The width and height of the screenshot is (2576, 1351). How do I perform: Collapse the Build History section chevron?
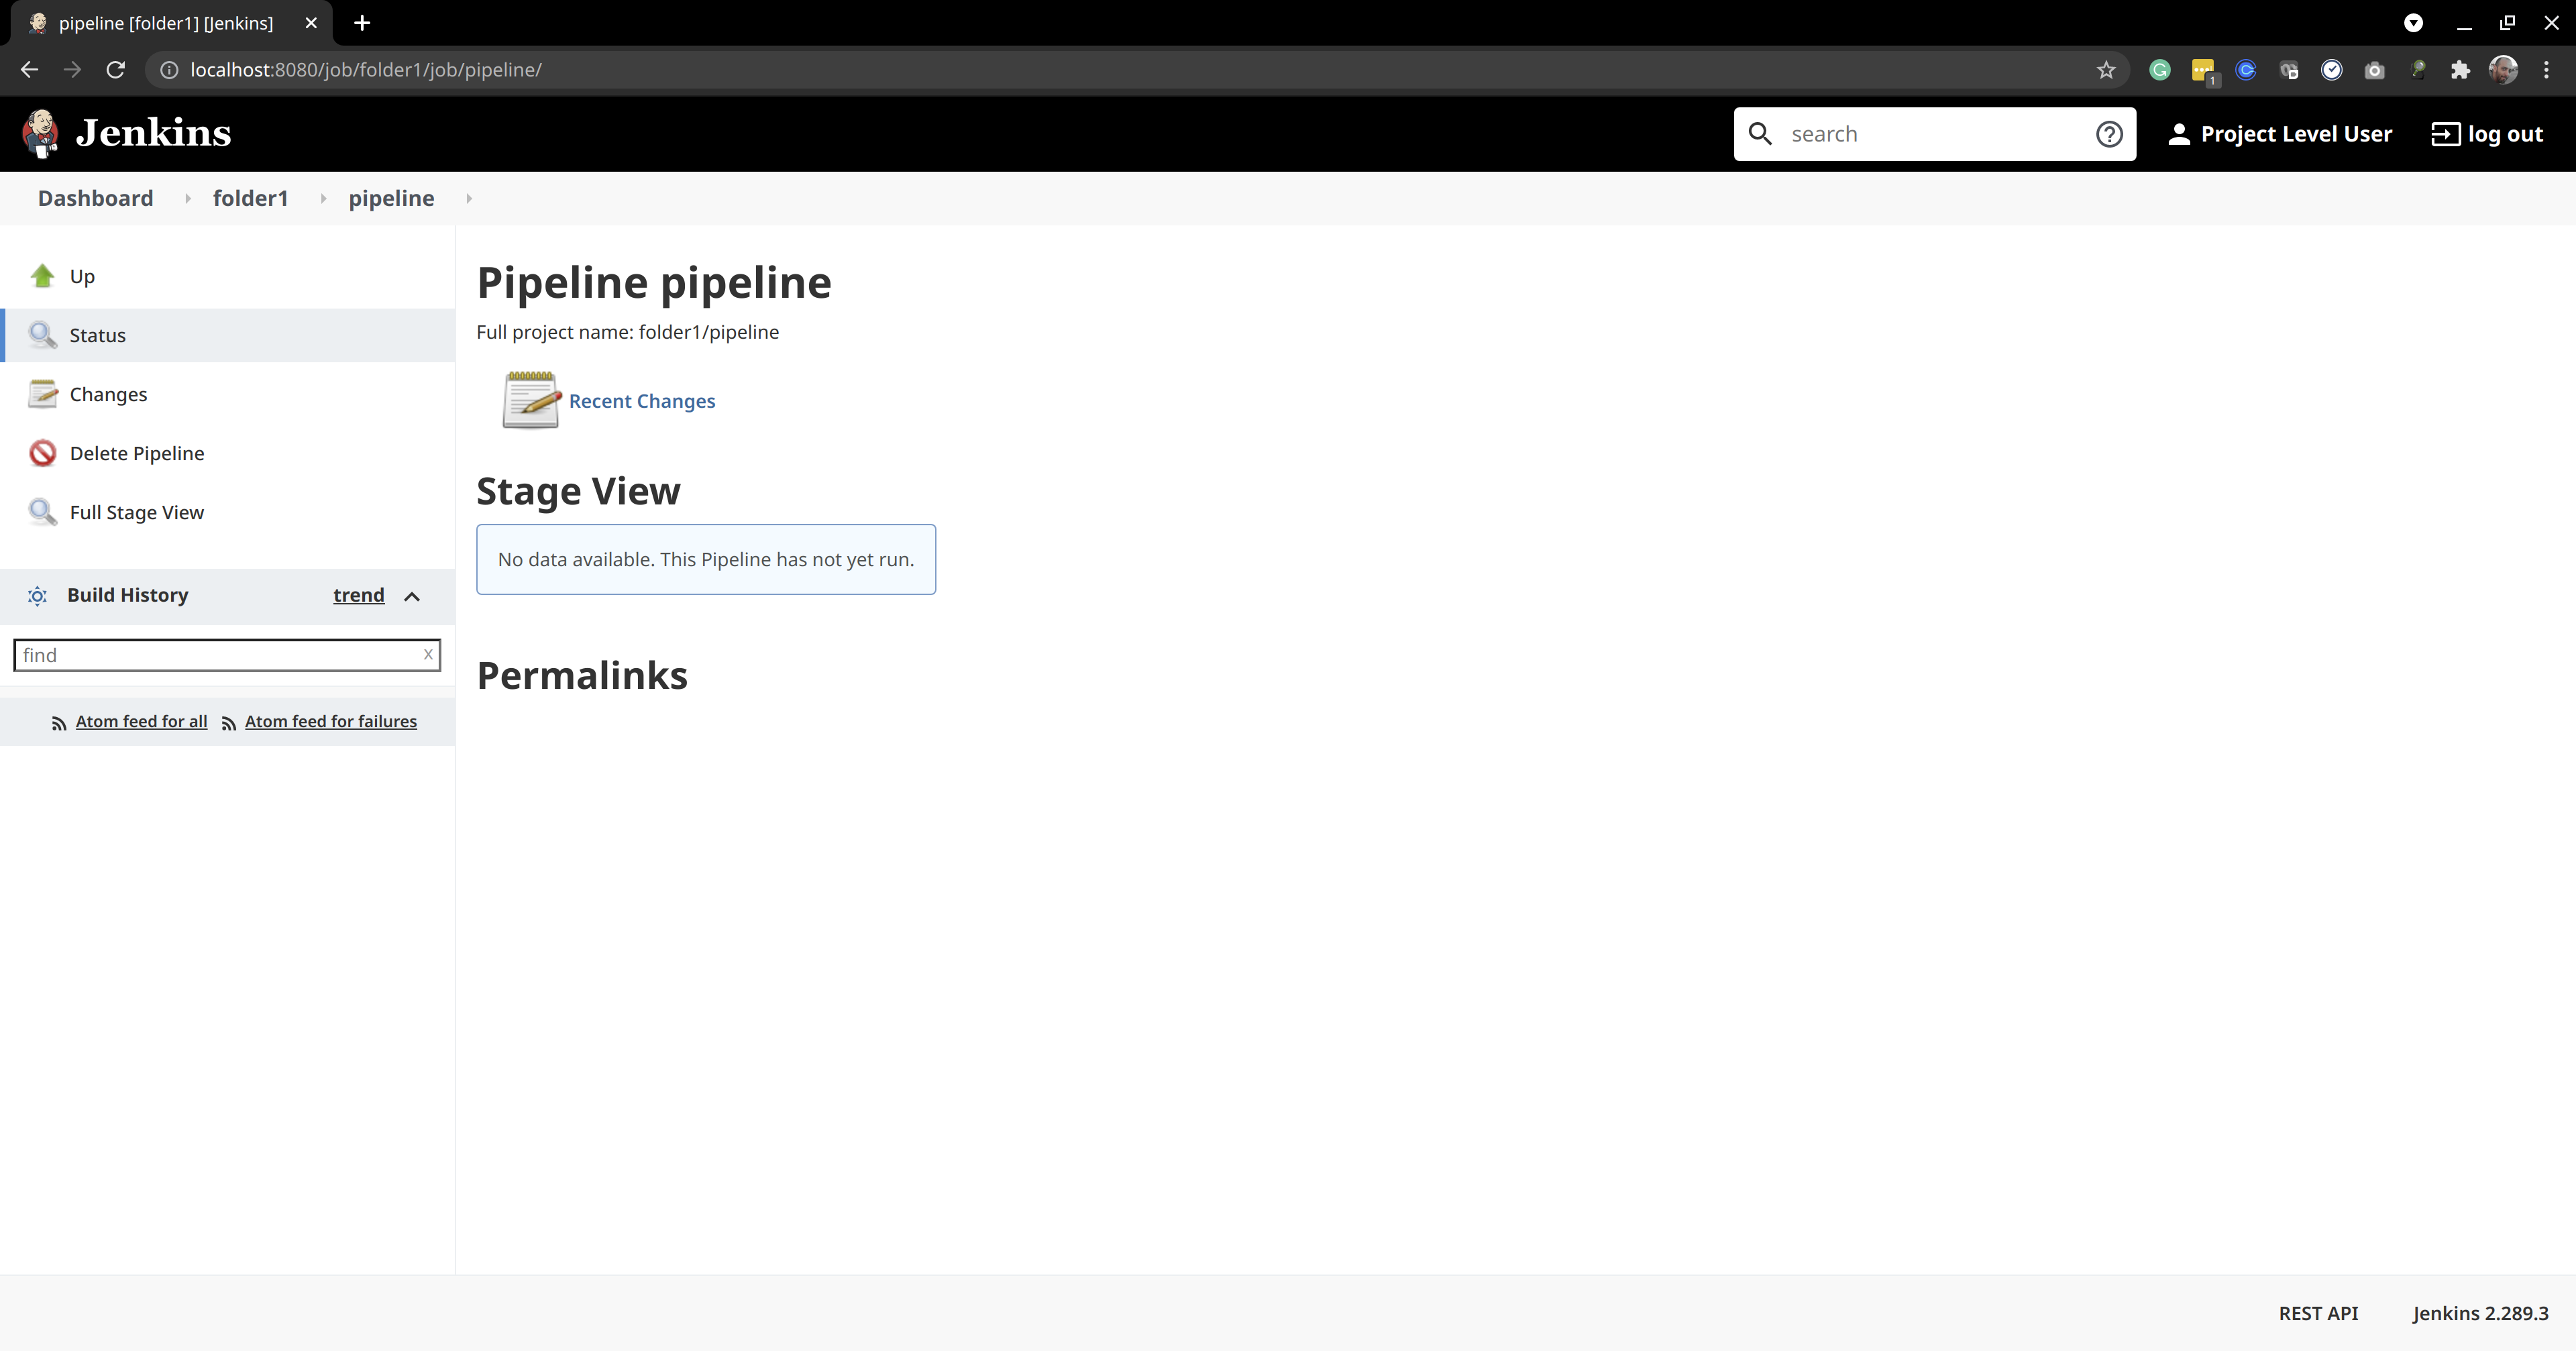pyautogui.click(x=412, y=597)
